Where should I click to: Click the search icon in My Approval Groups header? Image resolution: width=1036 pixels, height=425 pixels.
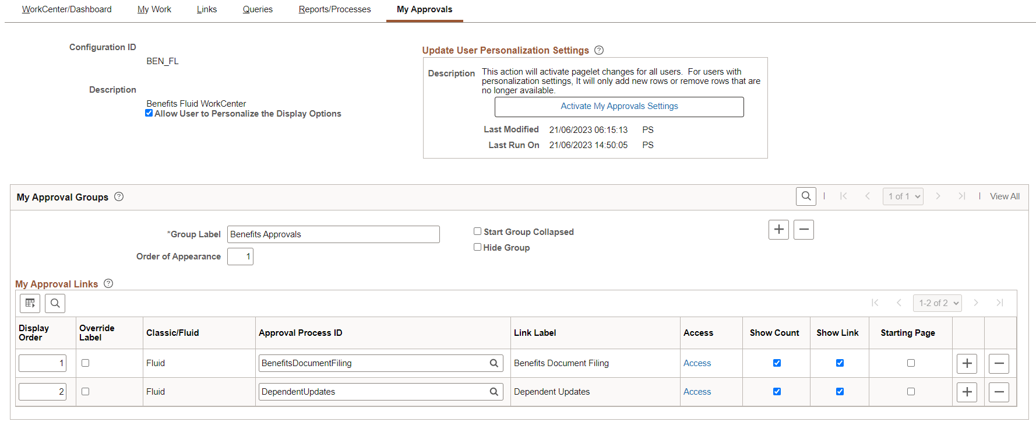click(x=806, y=196)
